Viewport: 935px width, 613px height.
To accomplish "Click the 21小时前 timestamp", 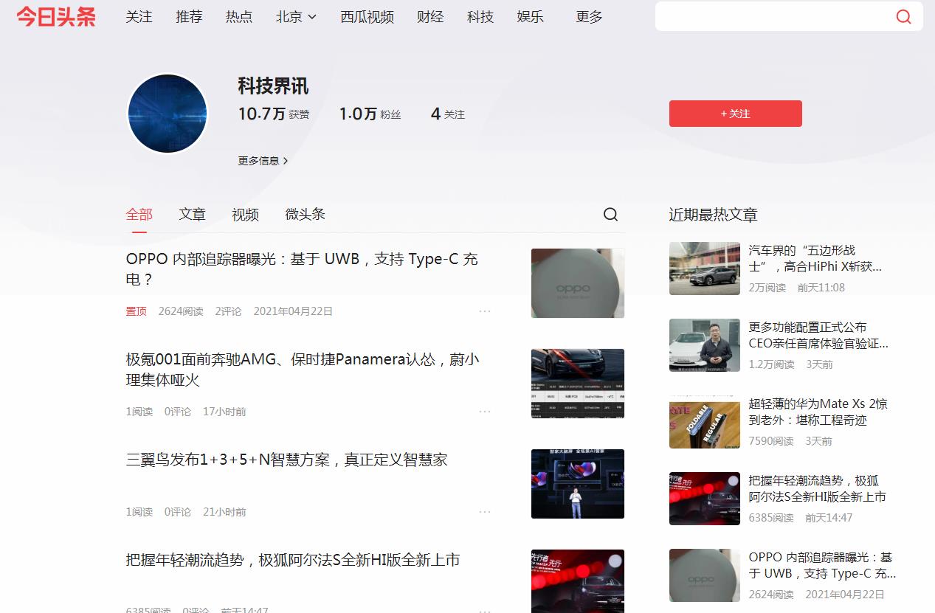I will tap(224, 512).
